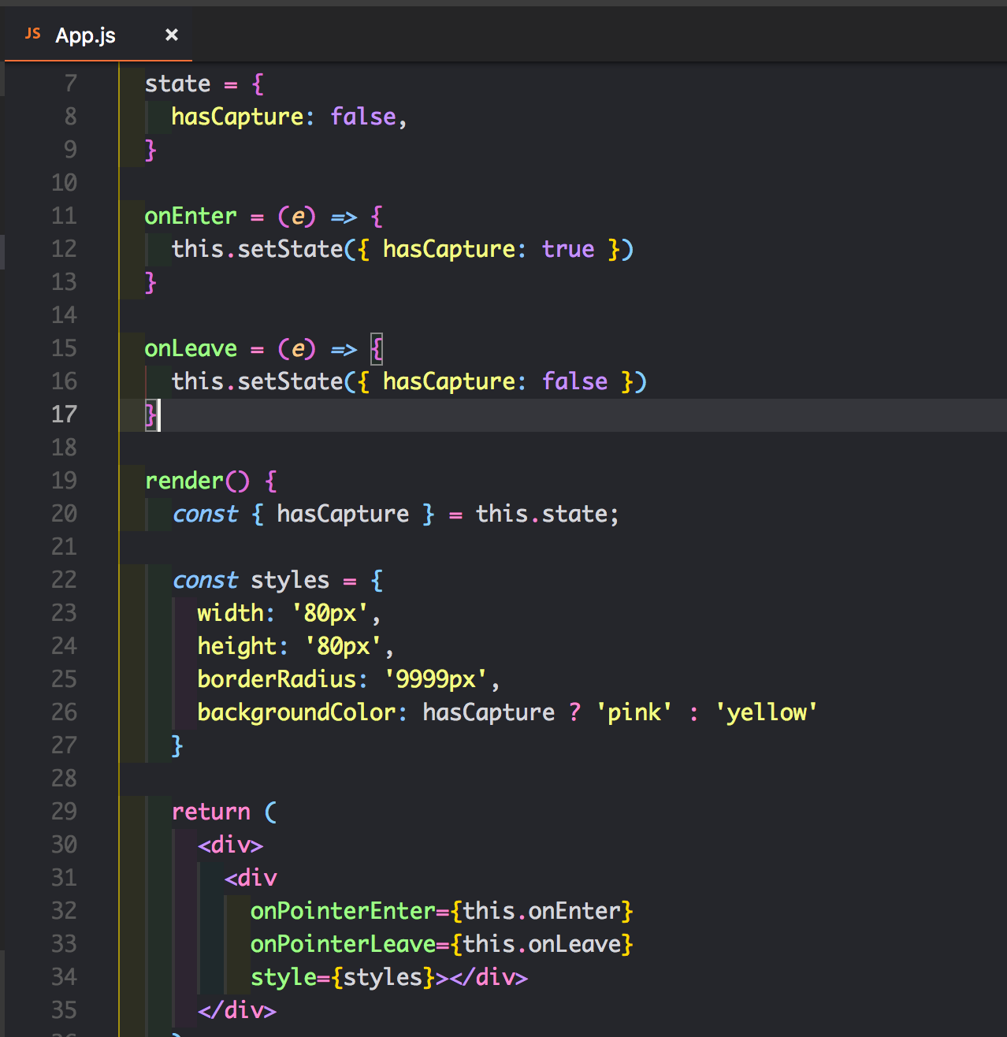Click 'hasCapture: false,' in state object
The width and height of the screenshot is (1007, 1037).
289,117
